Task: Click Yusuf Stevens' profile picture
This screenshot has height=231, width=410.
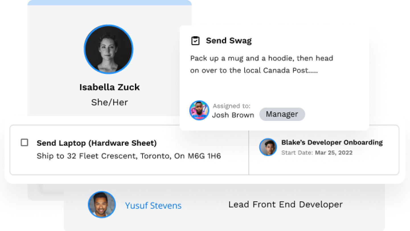Action: (x=102, y=205)
